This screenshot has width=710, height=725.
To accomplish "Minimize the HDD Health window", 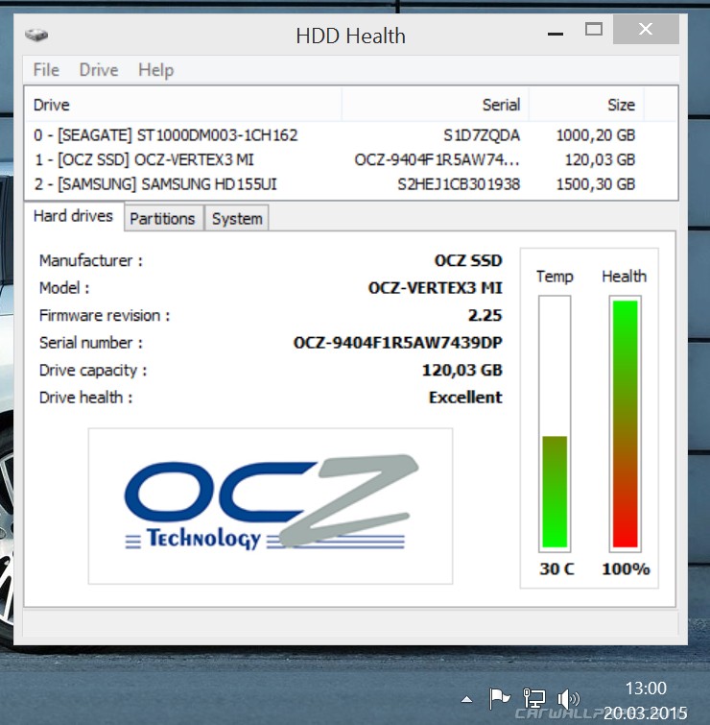I will [556, 34].
